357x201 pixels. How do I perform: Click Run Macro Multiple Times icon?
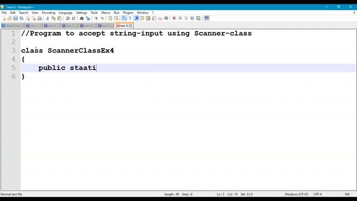point(192,18)
